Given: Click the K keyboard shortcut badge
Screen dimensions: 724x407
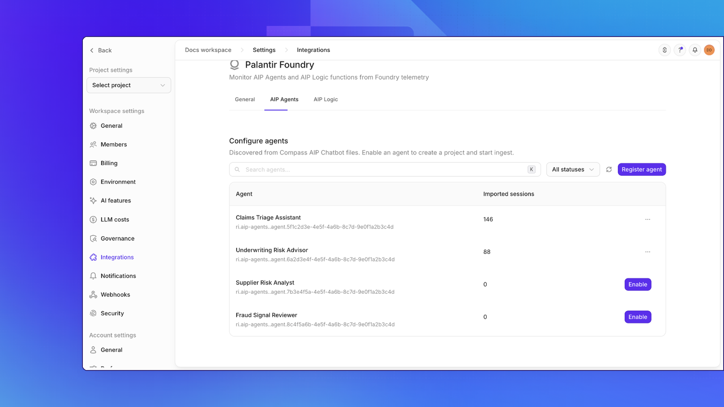Looking at the screenshot, I should [x=531, y=170].
